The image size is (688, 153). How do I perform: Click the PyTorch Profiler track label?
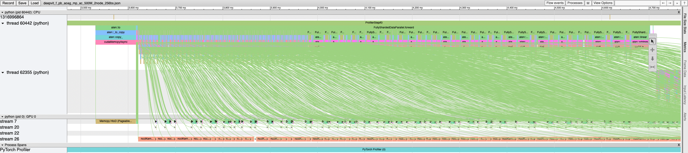coord(15,150)
